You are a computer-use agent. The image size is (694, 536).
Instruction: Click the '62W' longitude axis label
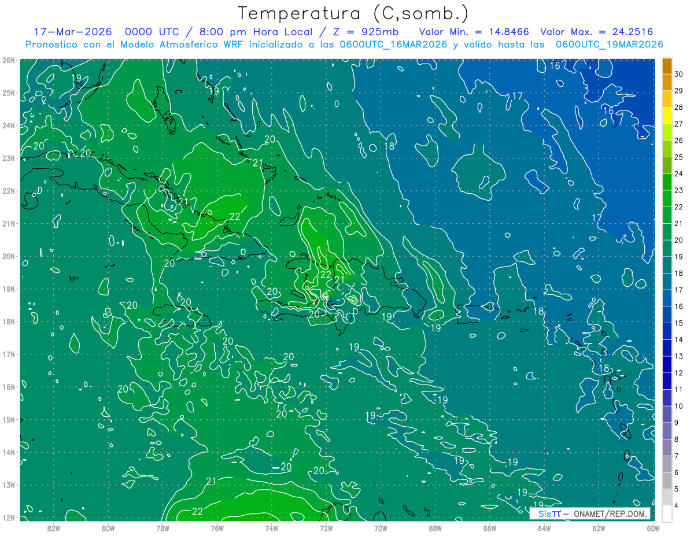[x=599, y=528]
